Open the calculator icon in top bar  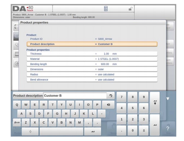point(106,9)
